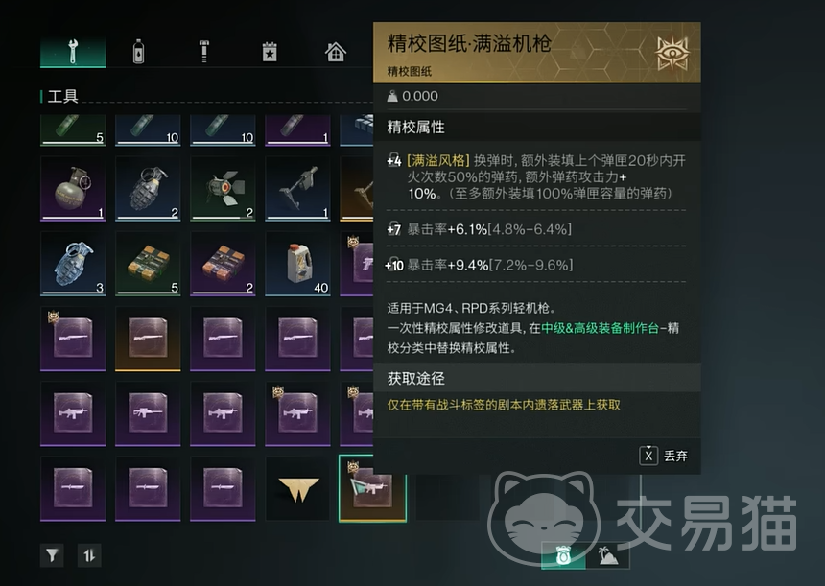Screen dimensions: 825x586
Task: Switch to the backpack inventory tab
Action: (x=563, y=555)
